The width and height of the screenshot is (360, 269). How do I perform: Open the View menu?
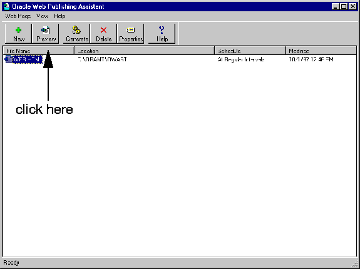(x=43, y=16)
